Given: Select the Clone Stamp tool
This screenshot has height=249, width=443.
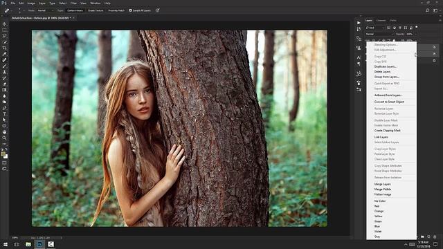Looking at the screenshot, I should pos(4,72).
